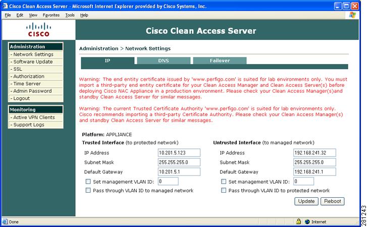
Task: Click the untrusted IP Address field
Action: 314,153
